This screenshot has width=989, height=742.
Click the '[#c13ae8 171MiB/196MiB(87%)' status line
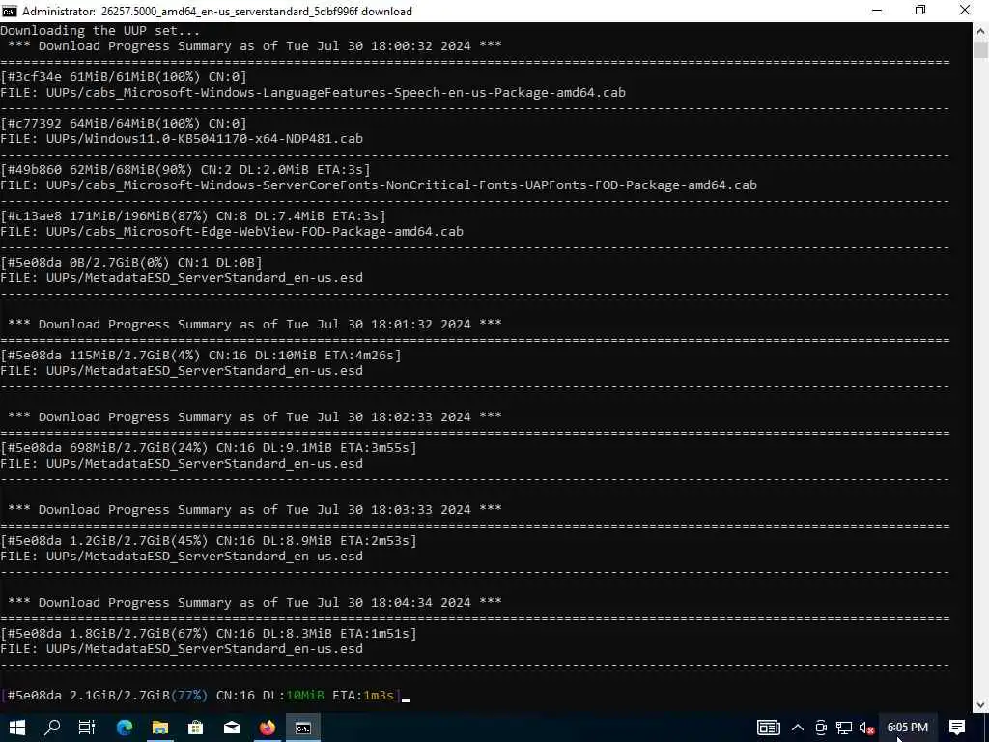193,215
